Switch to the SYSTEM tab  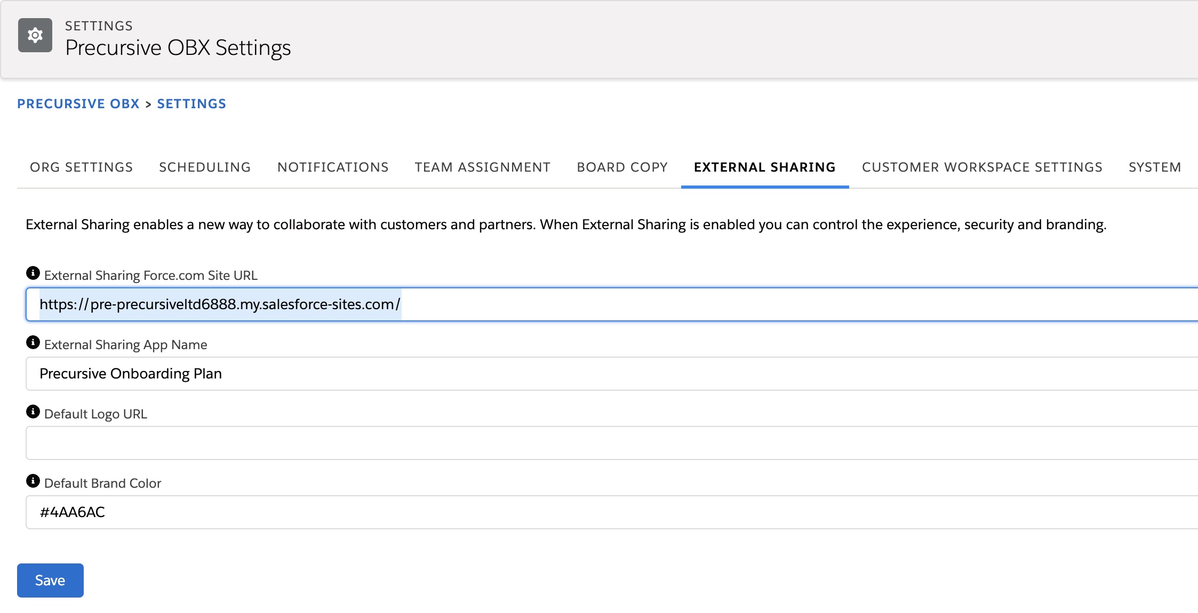click(x=1154, y=167)
